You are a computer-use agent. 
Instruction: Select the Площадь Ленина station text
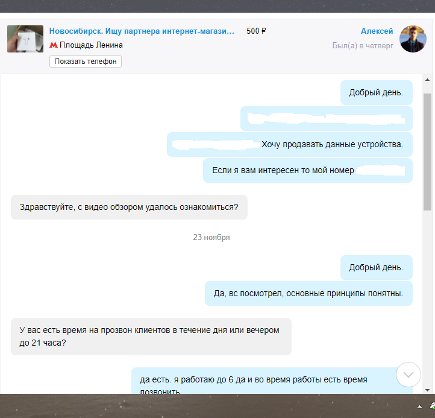91,45
